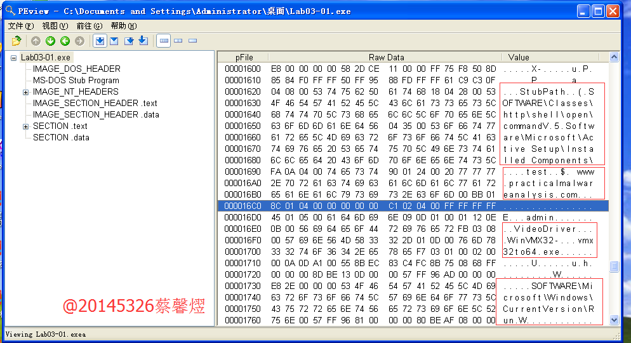Click the green left arrow back icon
Screen dimensions: 631x343
(65, 41)
